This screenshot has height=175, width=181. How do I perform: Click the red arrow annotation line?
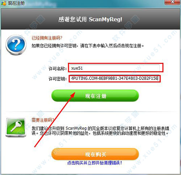(54, 120)
